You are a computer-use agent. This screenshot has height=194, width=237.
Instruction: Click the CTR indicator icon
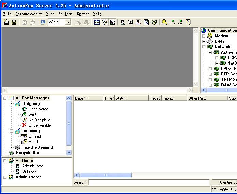tap(180, 22)
